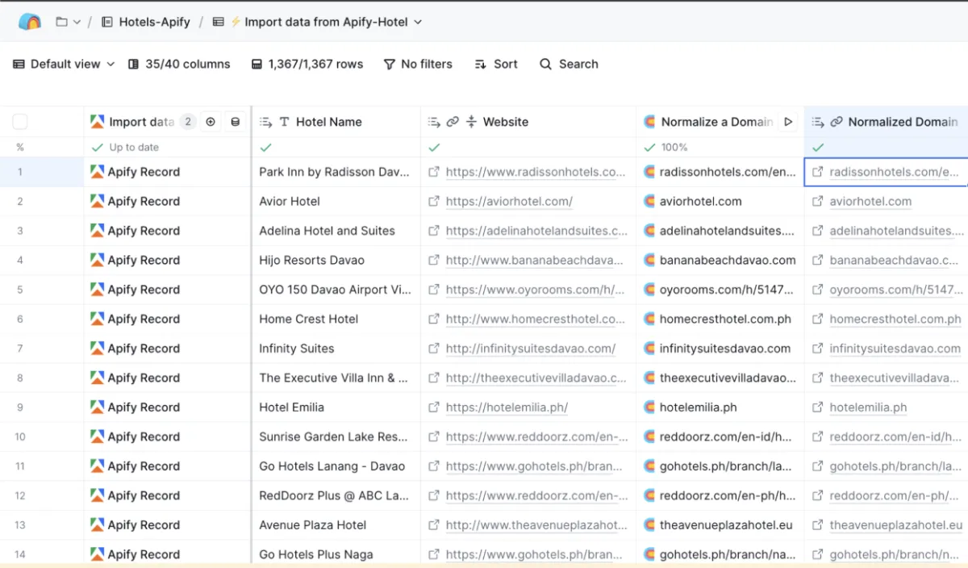Screen dimensions: 968x568
Task: Select row number 3
Action: pos(20,231)
